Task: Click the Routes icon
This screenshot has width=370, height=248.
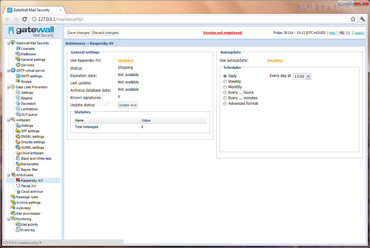Action: point(18,82)
